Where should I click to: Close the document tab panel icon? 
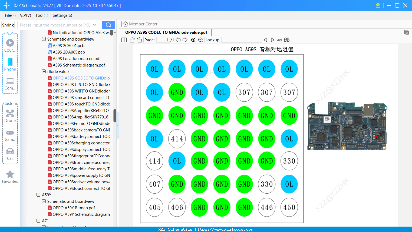407,32
